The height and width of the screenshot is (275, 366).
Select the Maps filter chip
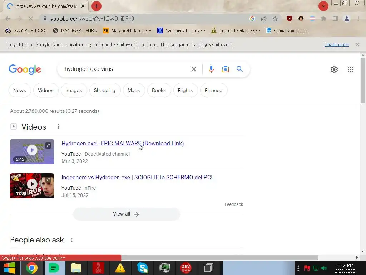pos(134,90)
